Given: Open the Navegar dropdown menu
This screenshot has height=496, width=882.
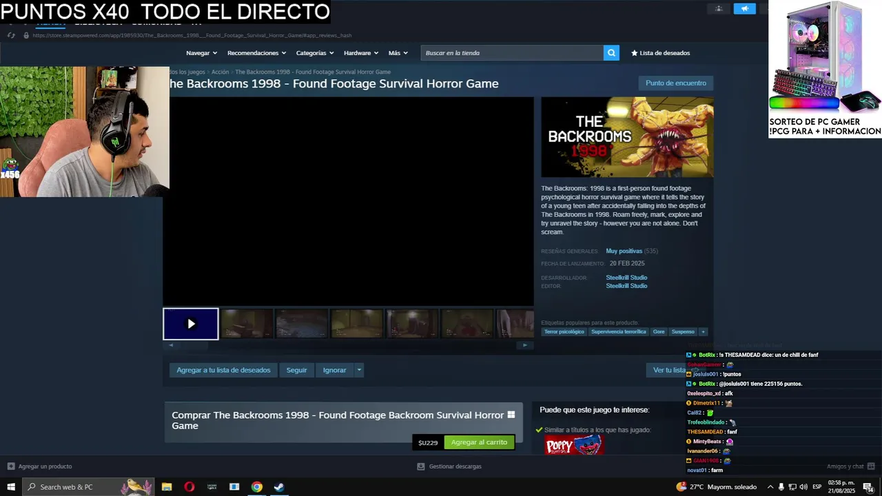Looking at the screenshot, I should 201,53.
